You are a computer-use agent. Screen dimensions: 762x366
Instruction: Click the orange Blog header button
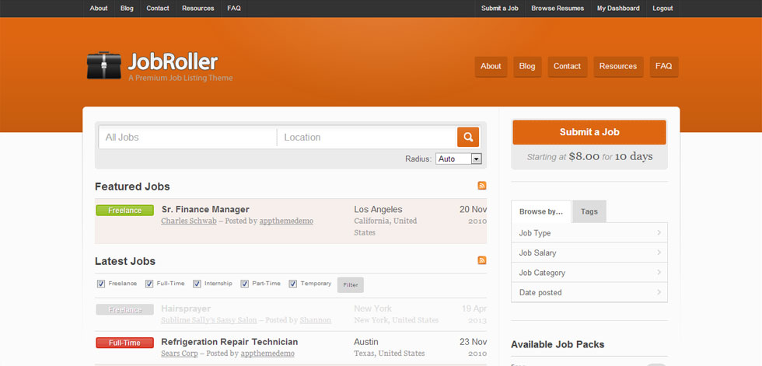click(527, 67)
